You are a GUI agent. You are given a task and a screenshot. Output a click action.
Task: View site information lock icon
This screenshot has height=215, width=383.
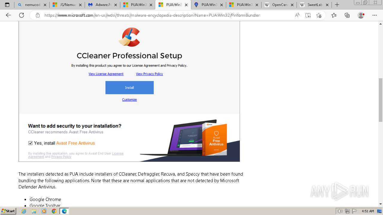coord(37,15)
